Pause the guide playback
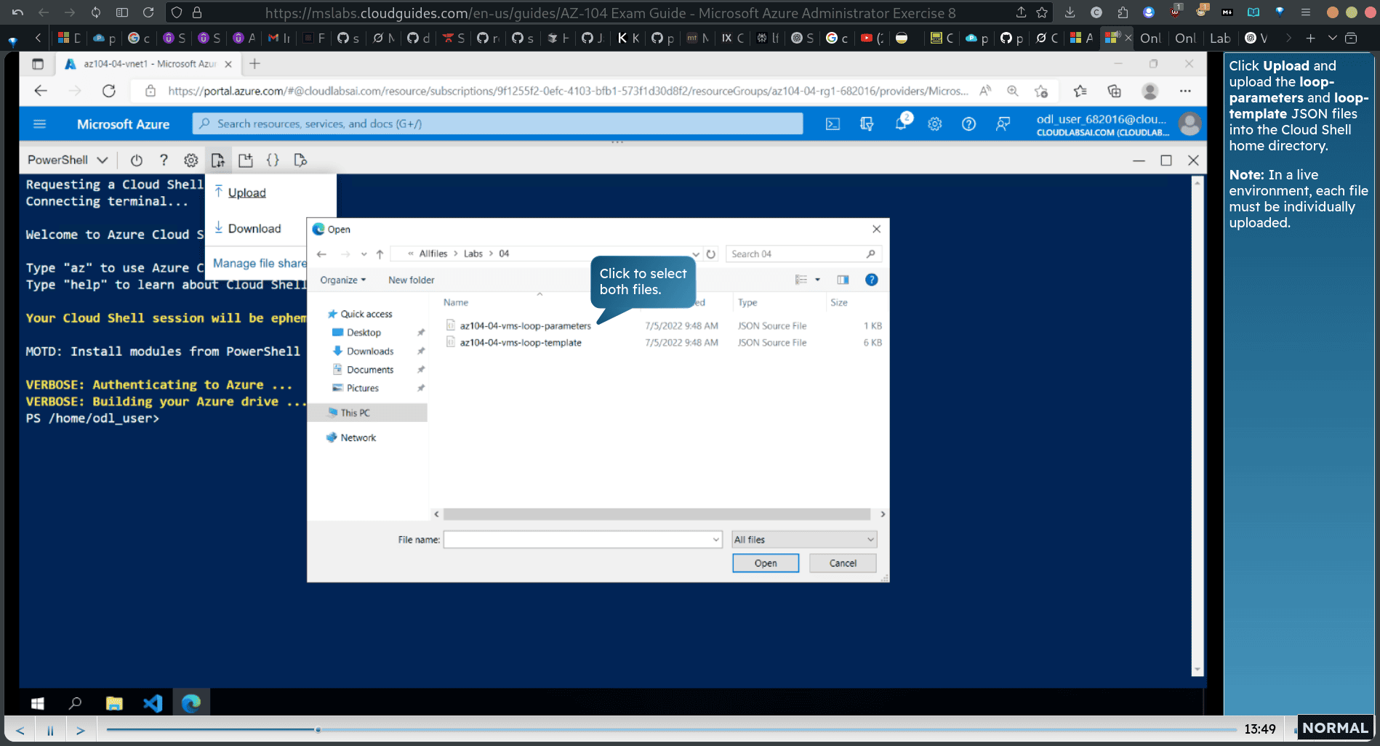Screen dimensions: 1380x746 [50, 730]
